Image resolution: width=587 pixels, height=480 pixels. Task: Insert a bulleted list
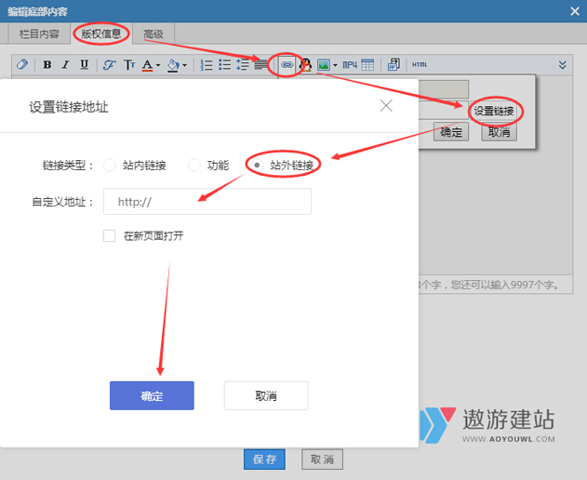point(224,65)
